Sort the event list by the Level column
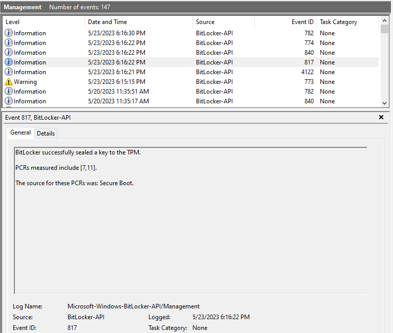This screenshot has width=393, height=333. [x=44, y=22]
